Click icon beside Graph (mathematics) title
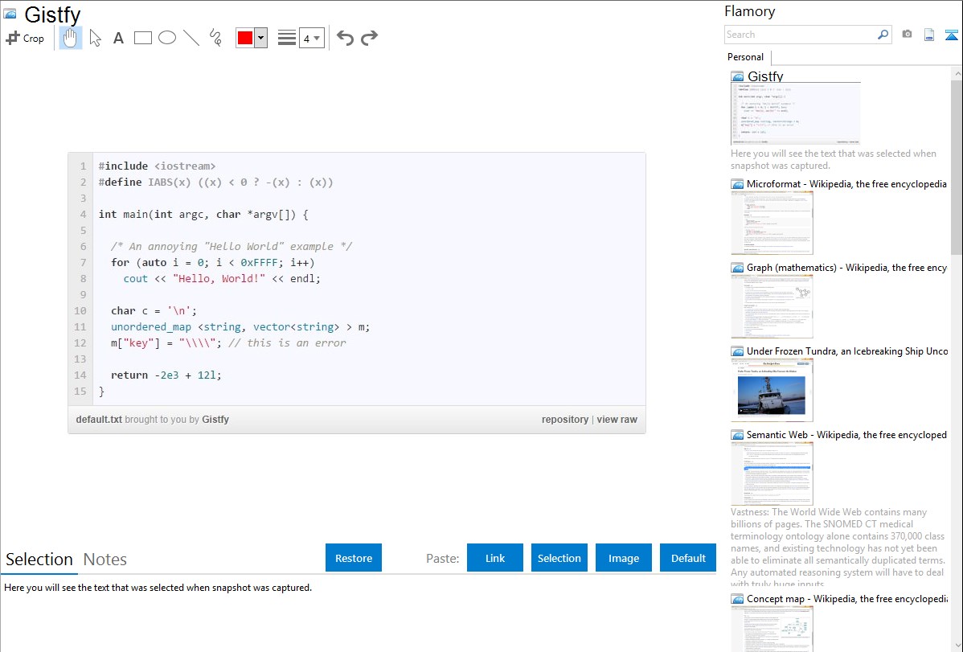Viewport: 963px width, 652px height. point(738,268)
